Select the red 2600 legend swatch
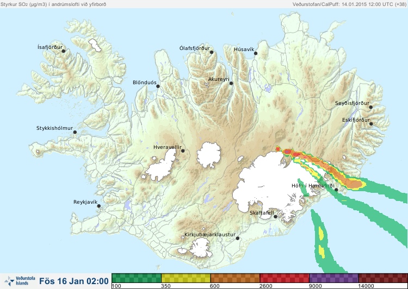The height and width of the screenshot is (289, 408). coord(285,278)
